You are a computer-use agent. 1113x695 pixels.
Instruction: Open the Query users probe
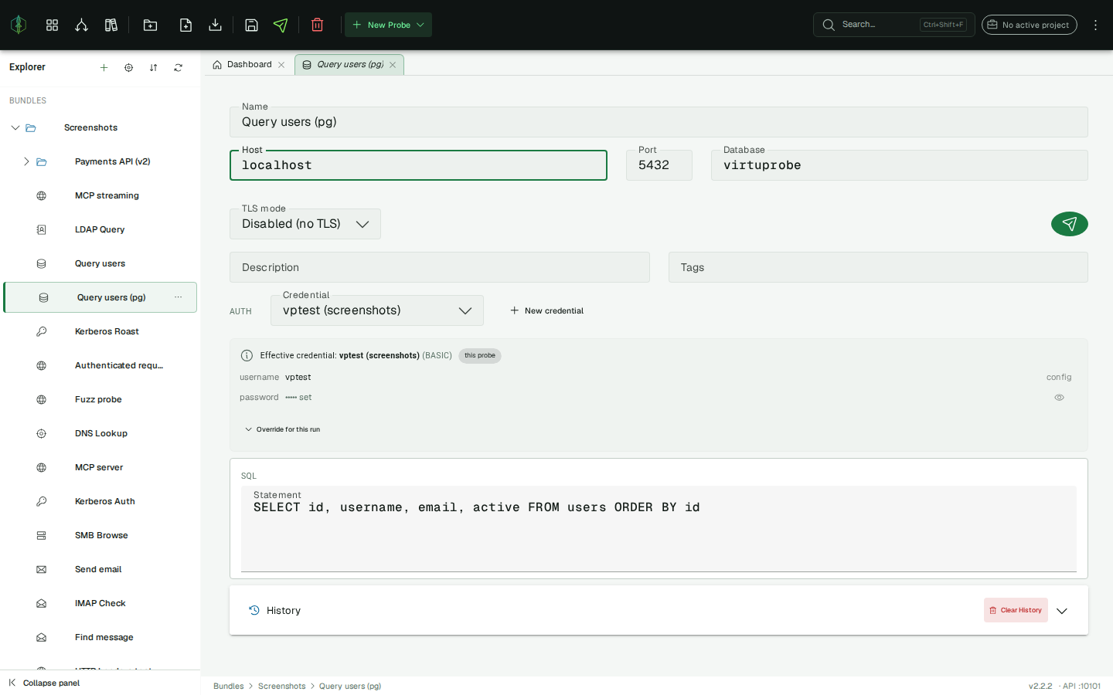click(x=100, y=263)
